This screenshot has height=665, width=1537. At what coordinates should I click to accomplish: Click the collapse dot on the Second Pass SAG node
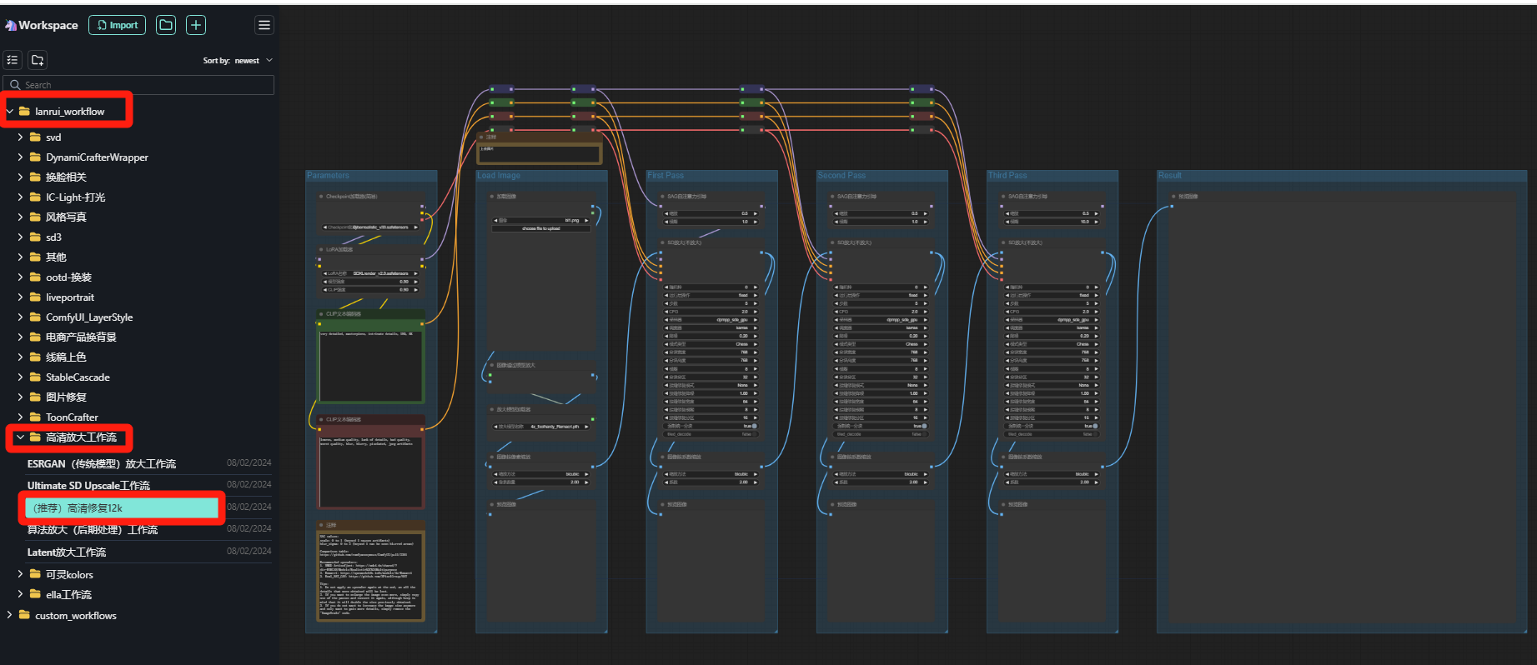[832, 197]
